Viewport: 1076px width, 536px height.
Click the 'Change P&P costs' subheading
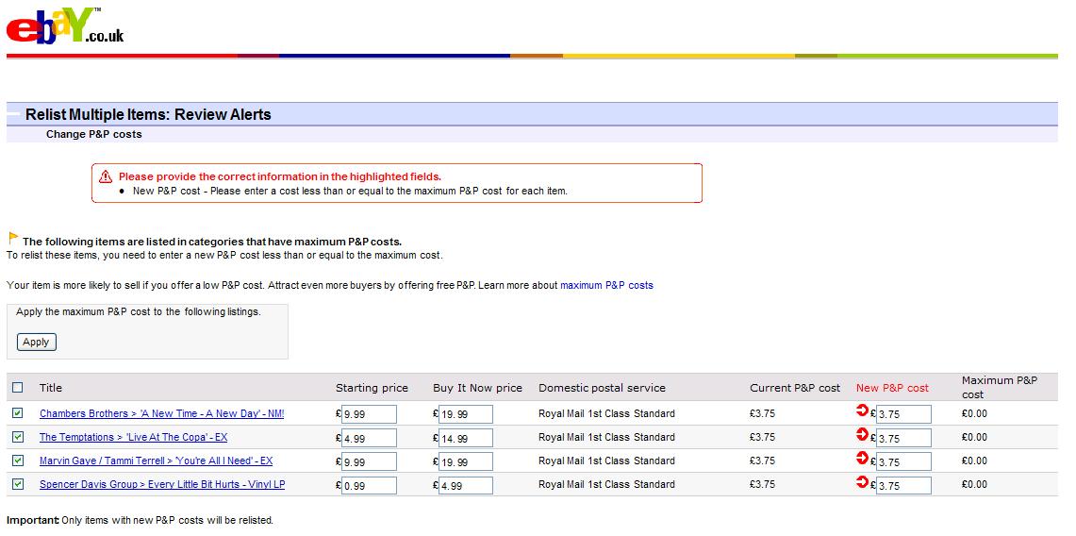[x=94, y=135]
